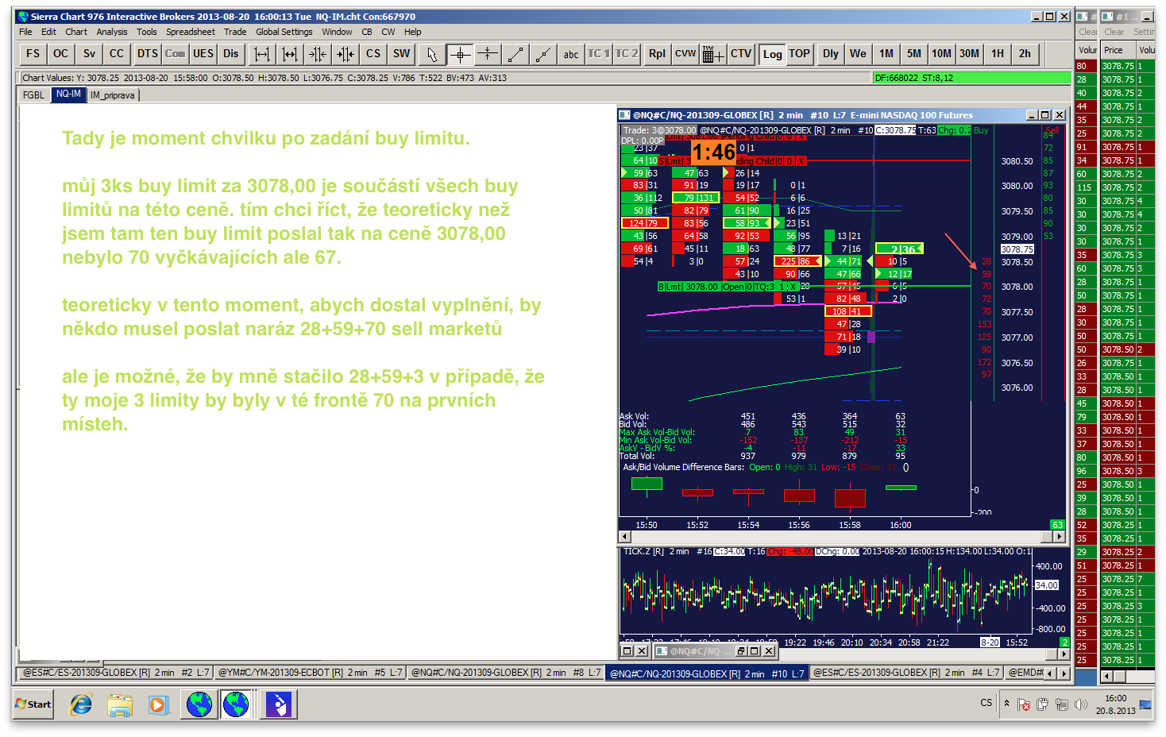Click the CS language indicator in system tray
This screenshot has height=737, width=1166.
point(986,703)
